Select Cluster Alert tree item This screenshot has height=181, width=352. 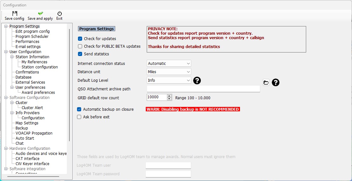(32, 108)
